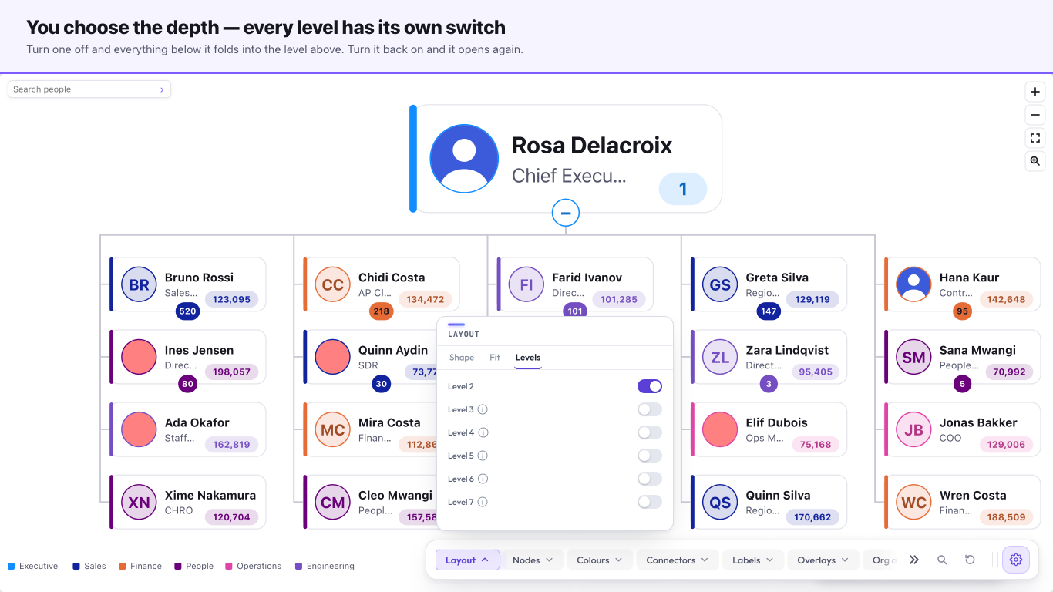Switch on Level 7

pos(650,502)
